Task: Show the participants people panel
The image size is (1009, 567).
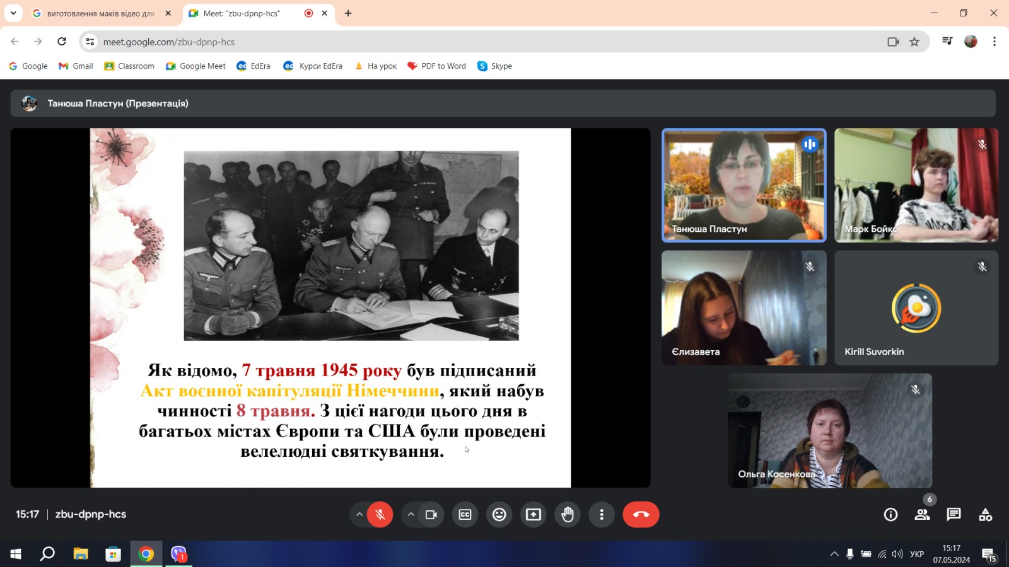Action: coord(922,515)
